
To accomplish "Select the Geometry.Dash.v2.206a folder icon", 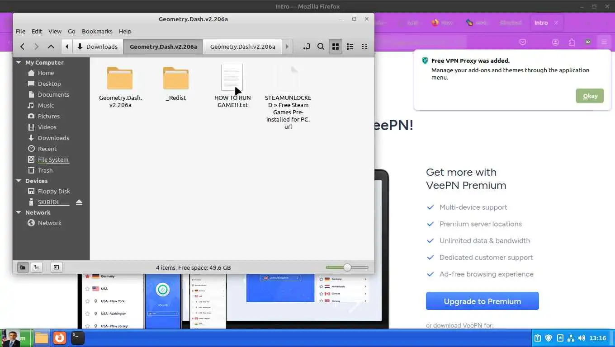I will click(x=120, y=79).
